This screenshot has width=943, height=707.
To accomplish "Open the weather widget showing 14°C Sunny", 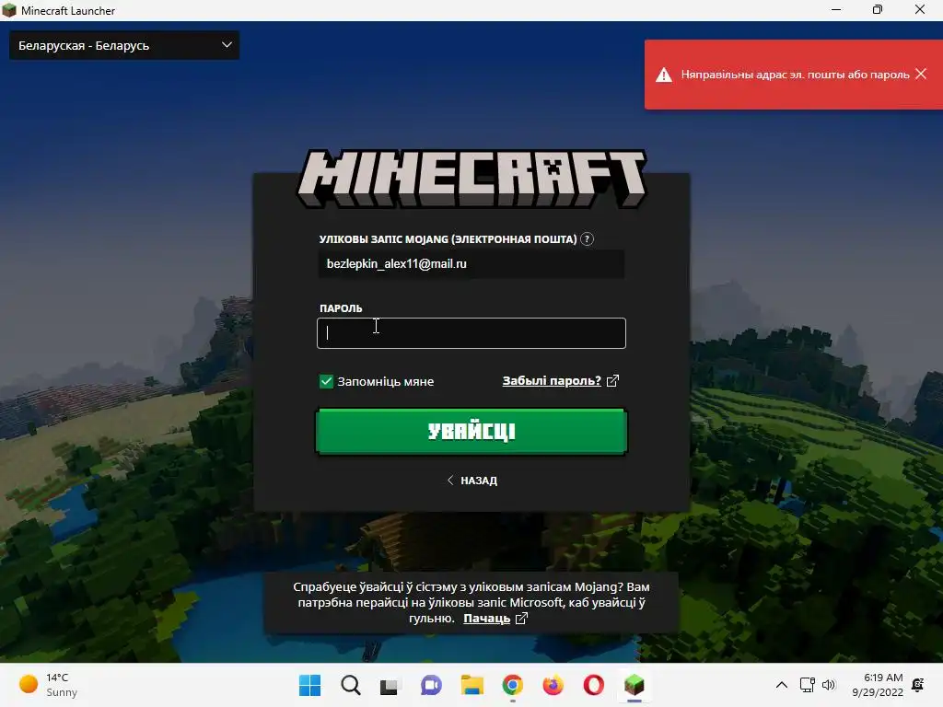I will click(48, 685).
